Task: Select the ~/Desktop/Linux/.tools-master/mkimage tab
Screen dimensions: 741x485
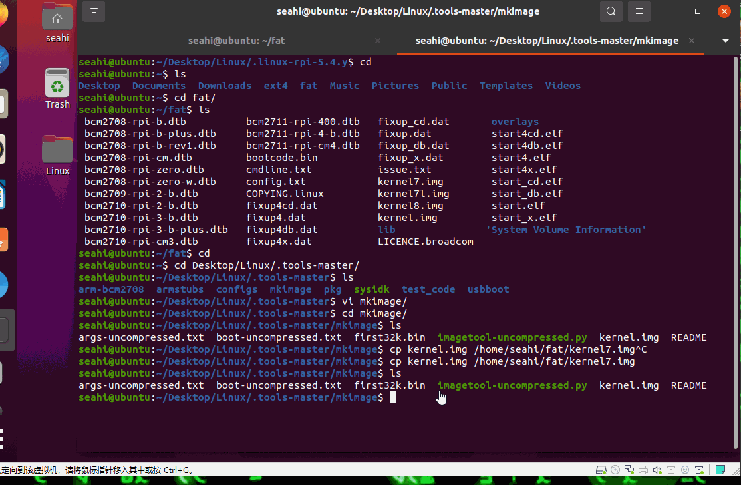Action: click(x=547, y=41)
